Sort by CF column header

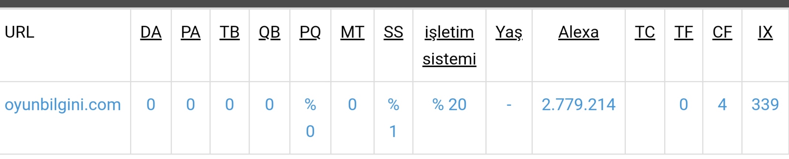click(x=722, y=32)
